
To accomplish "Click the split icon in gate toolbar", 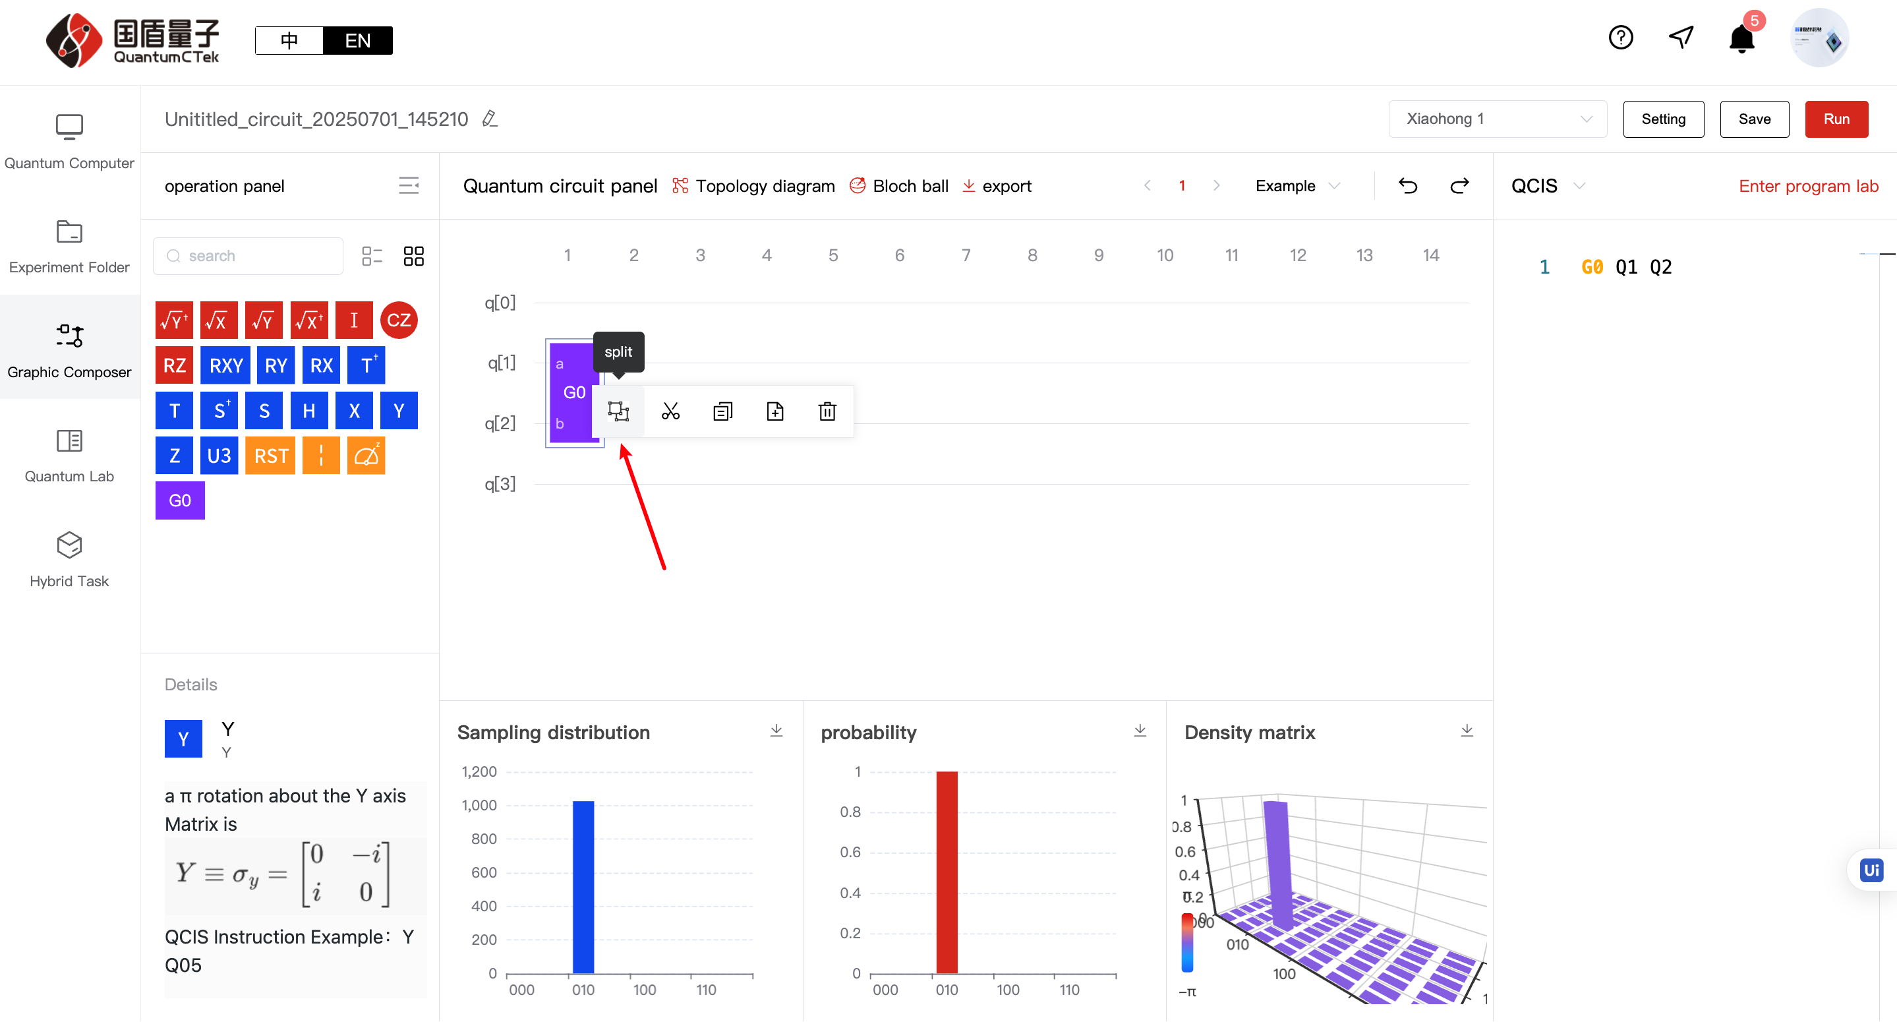I will point(618,411).
